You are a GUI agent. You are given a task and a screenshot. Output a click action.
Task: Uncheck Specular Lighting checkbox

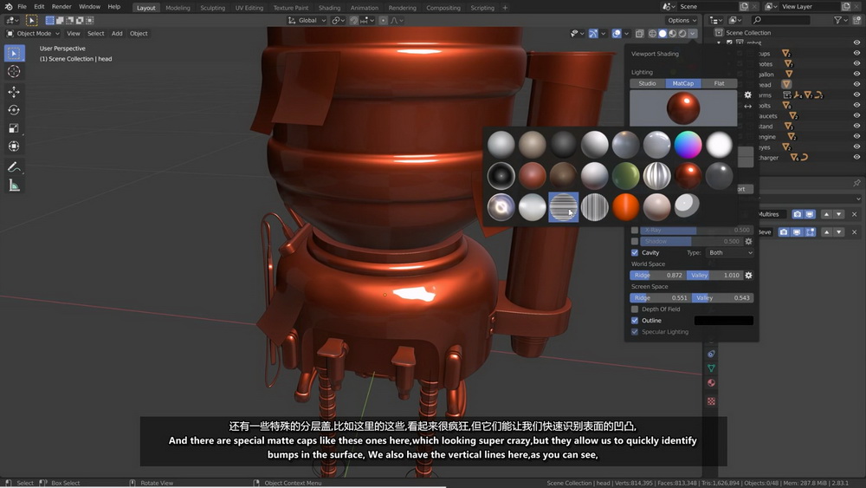(635, 332)
